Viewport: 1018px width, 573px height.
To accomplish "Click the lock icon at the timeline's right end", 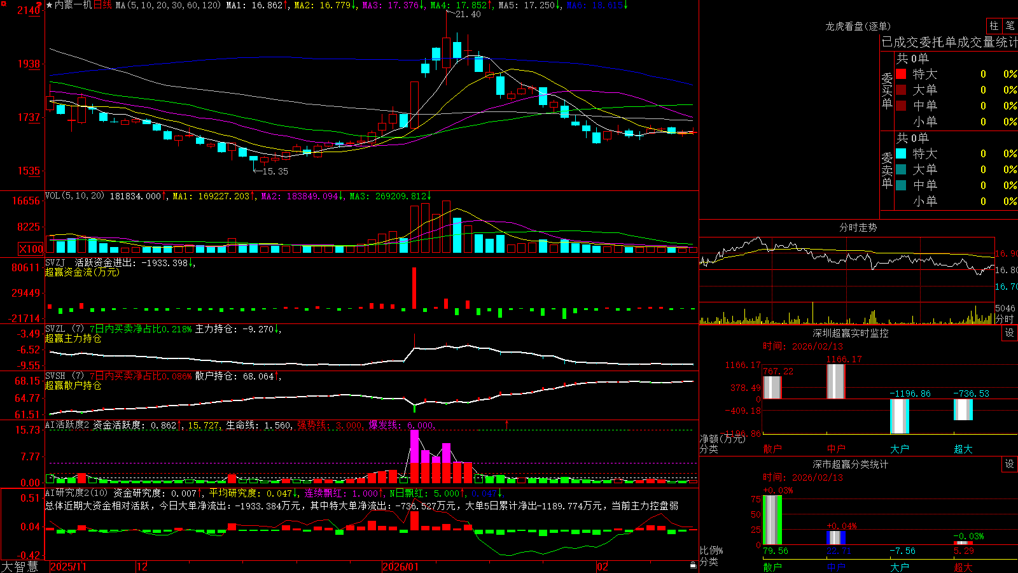I will coord(693,565).
